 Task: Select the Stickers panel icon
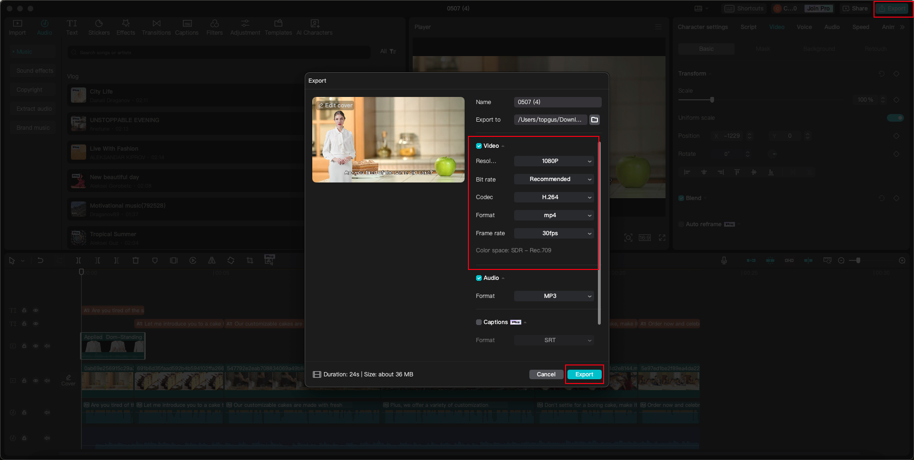(99, 27)
